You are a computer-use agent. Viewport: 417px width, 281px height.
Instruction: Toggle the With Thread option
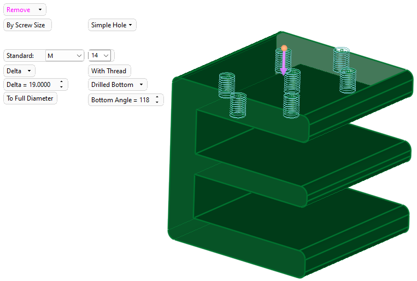point(109,71)
